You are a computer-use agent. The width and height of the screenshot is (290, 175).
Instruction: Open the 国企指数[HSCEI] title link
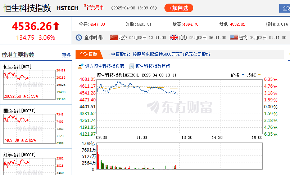19,111
